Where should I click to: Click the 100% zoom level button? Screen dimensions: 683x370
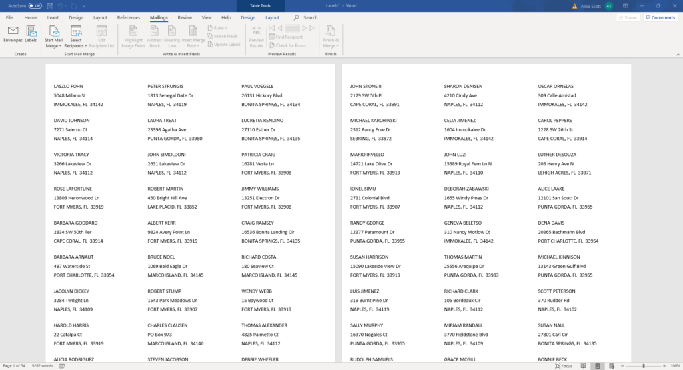[675, 365]
